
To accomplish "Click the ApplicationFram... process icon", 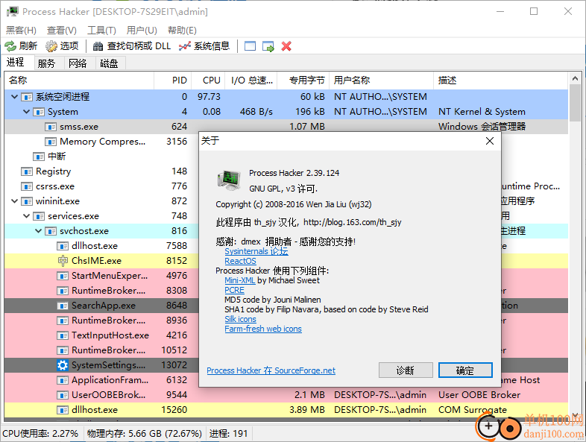I will click(x=63, y=380).
